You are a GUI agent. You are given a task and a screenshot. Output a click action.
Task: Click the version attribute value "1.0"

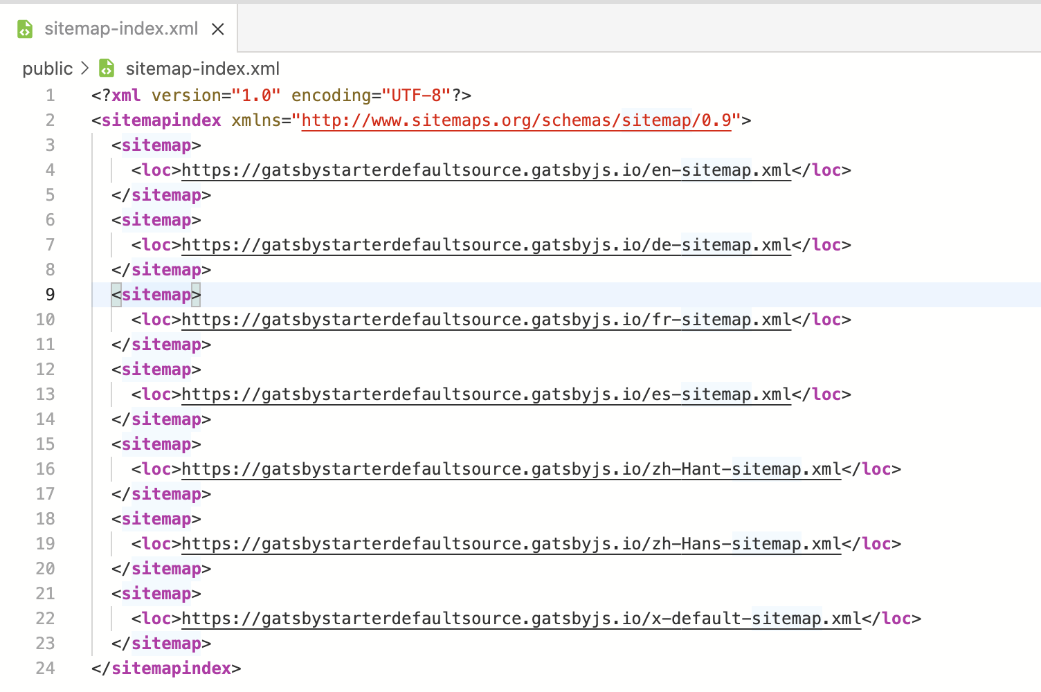coord(256,95)
